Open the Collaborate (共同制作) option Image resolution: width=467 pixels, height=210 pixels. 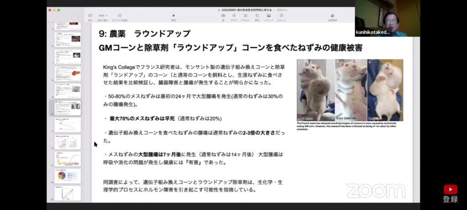click(332, 17)
